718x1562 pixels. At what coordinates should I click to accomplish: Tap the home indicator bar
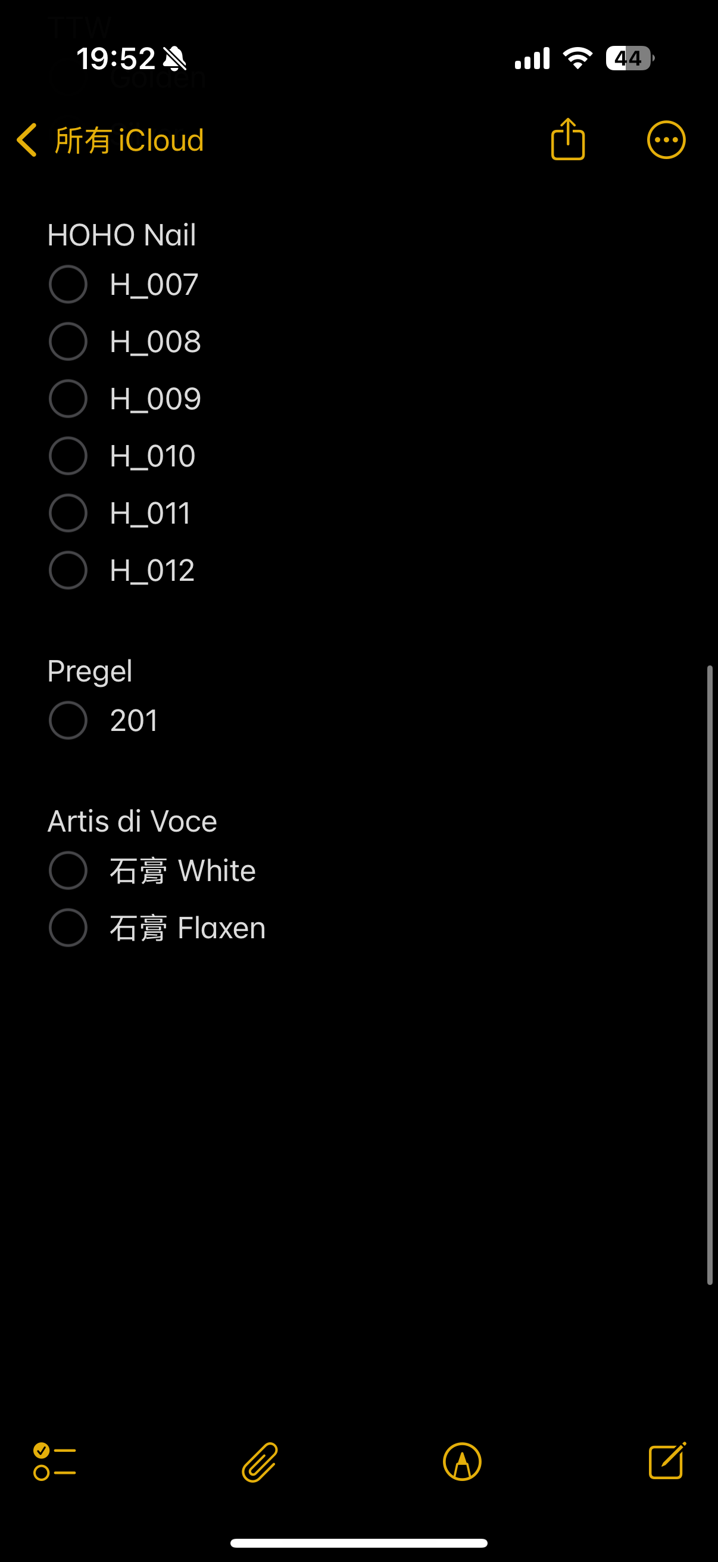[358, 1543]
